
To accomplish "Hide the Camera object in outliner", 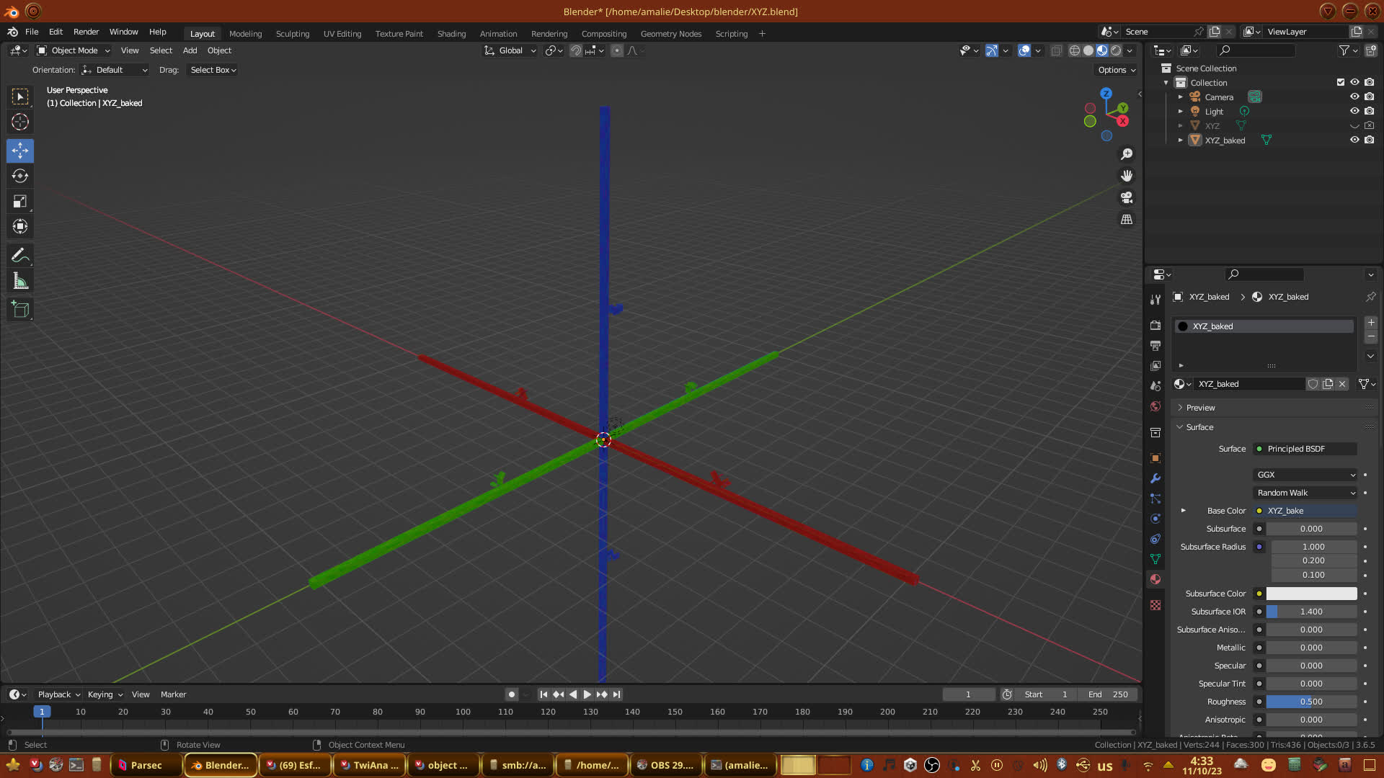I will pyautogui.click(x=1354, y=97).
